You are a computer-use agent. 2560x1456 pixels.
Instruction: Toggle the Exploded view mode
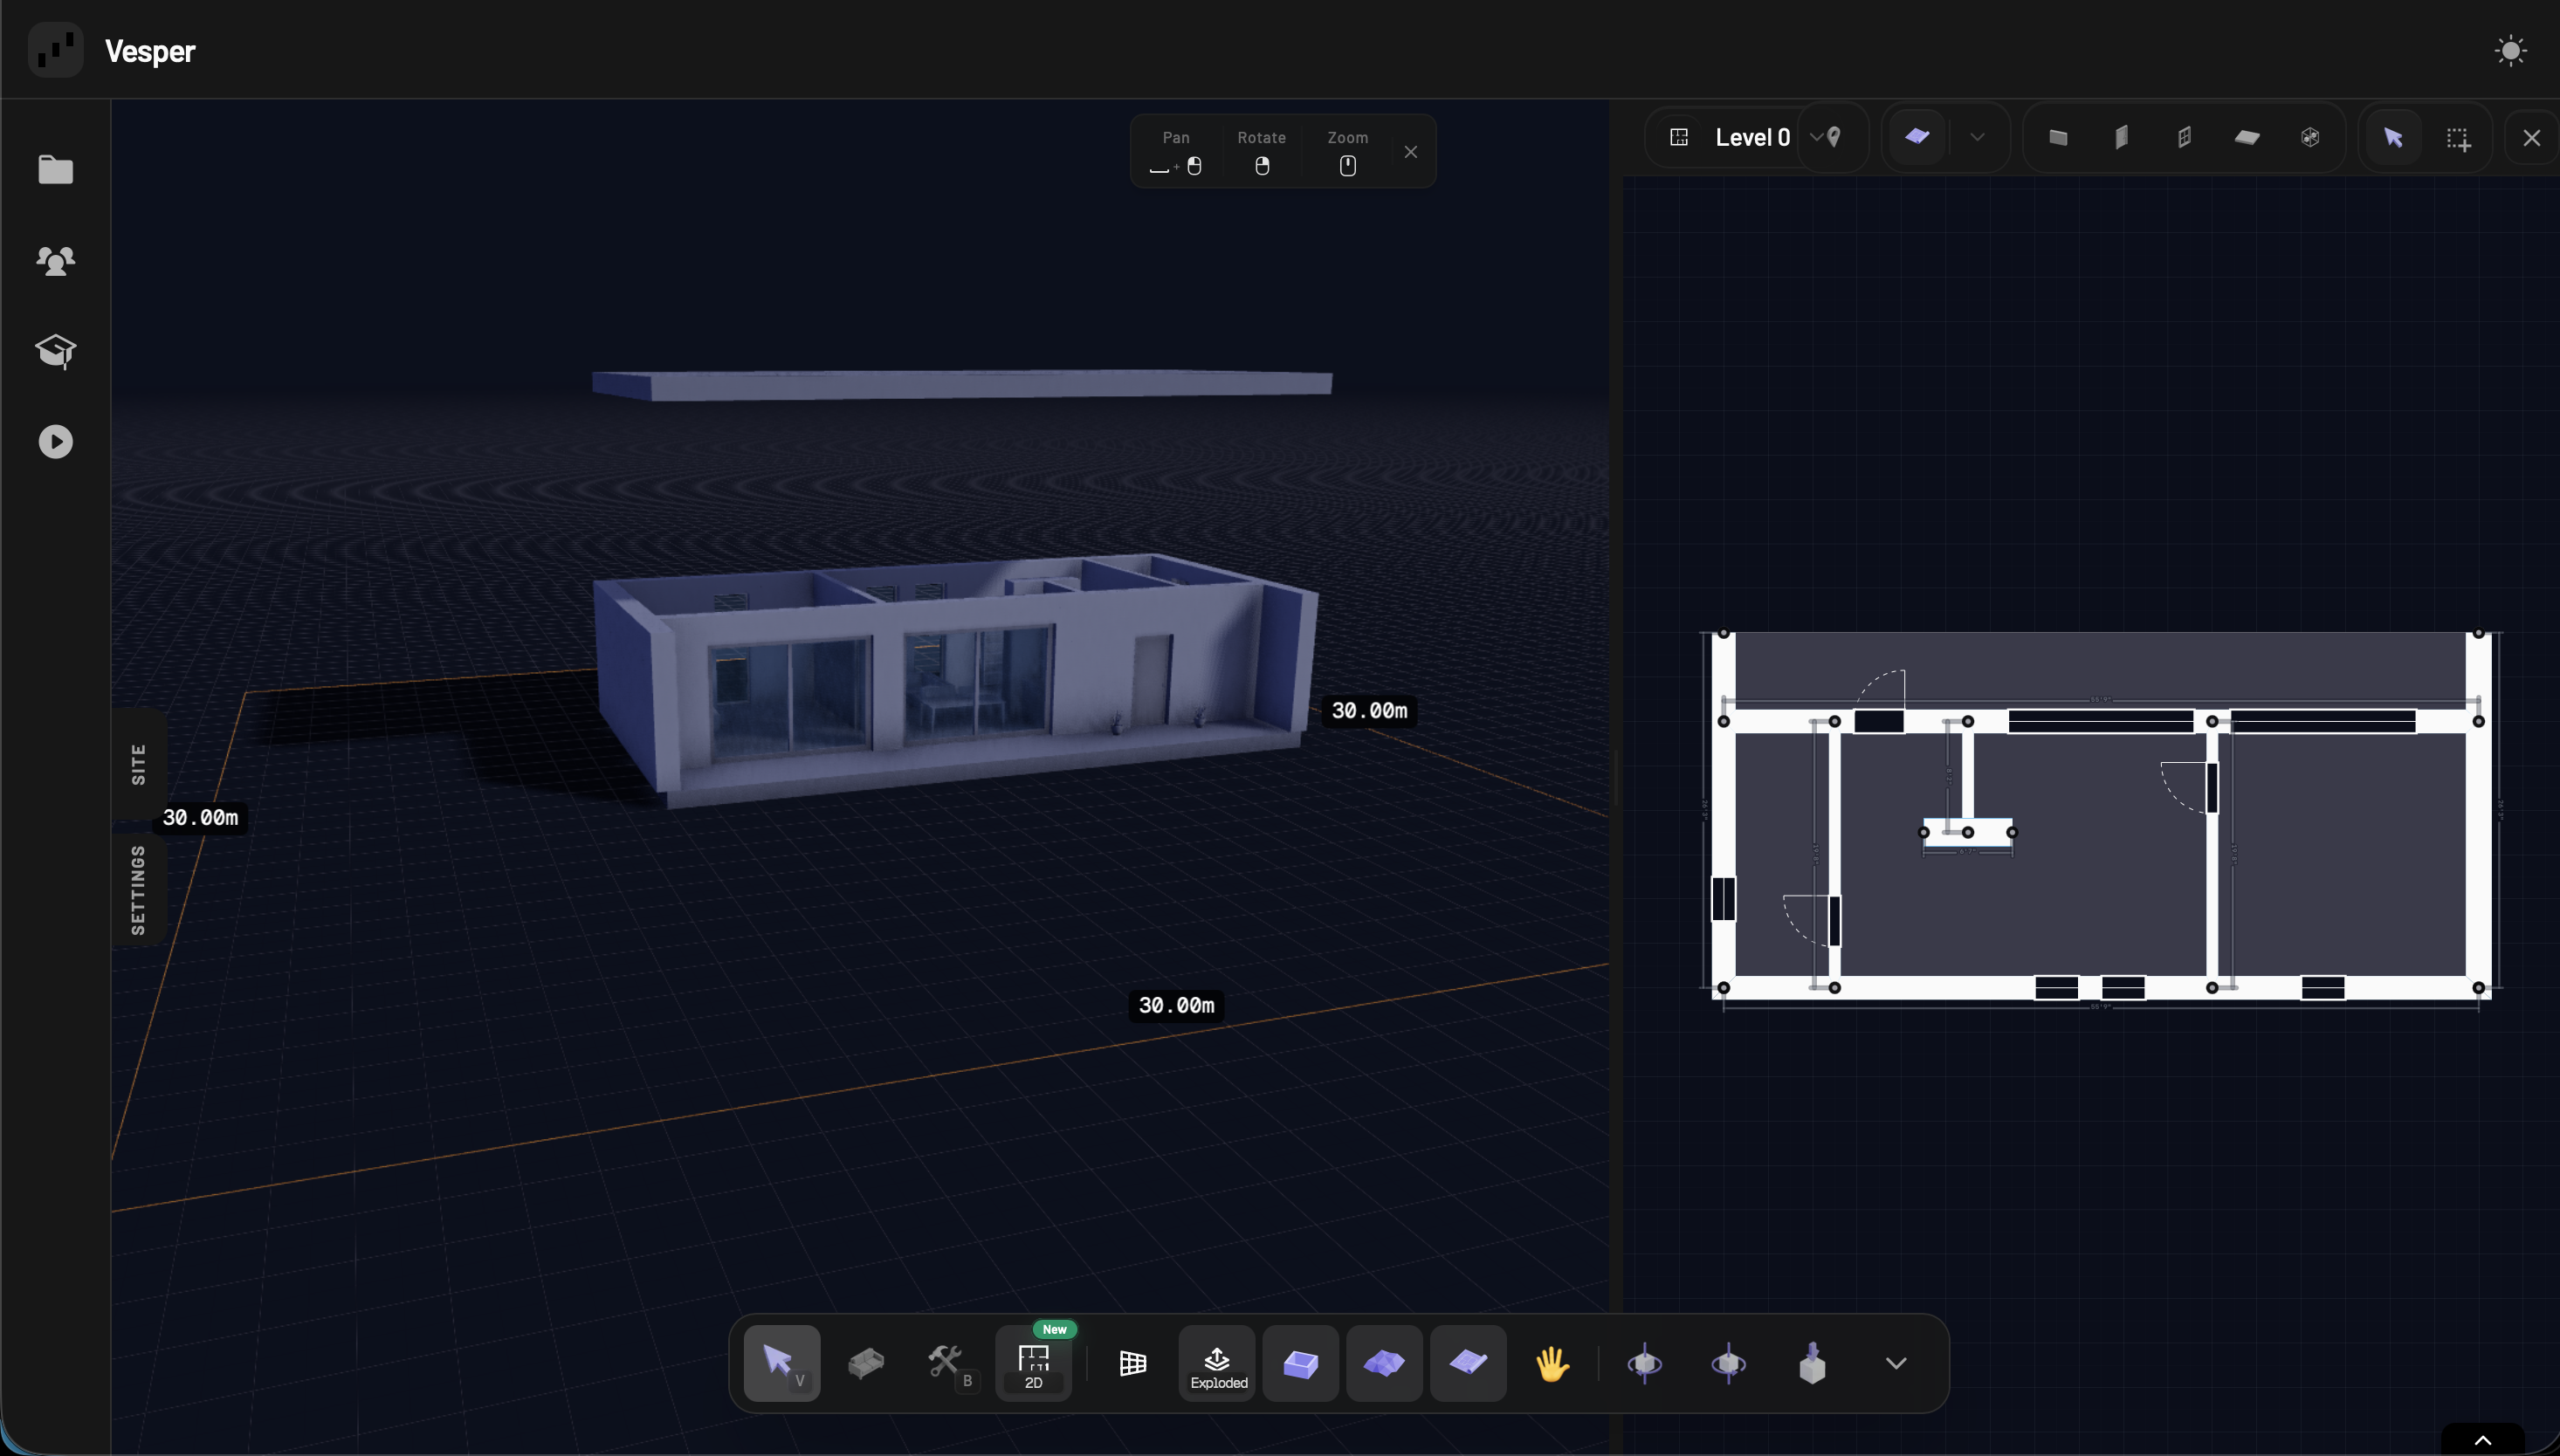(x=1217, y=1364)
